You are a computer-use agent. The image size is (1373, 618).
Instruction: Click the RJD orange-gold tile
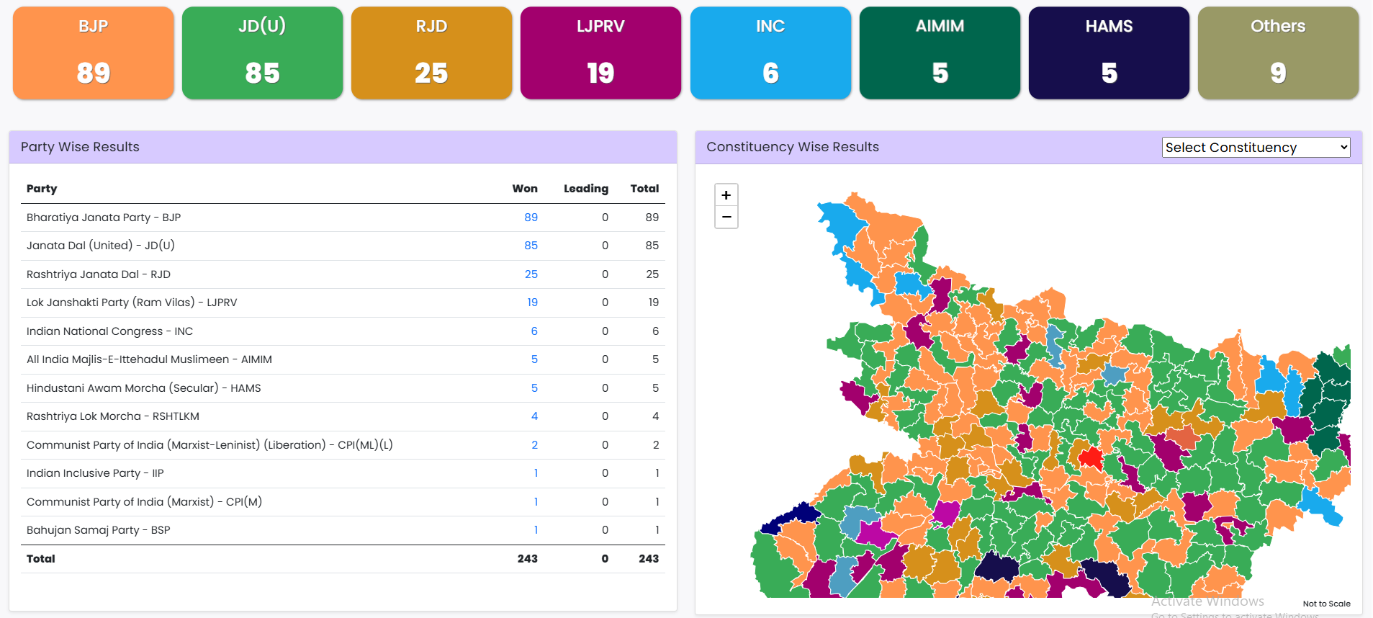(431, 53)
